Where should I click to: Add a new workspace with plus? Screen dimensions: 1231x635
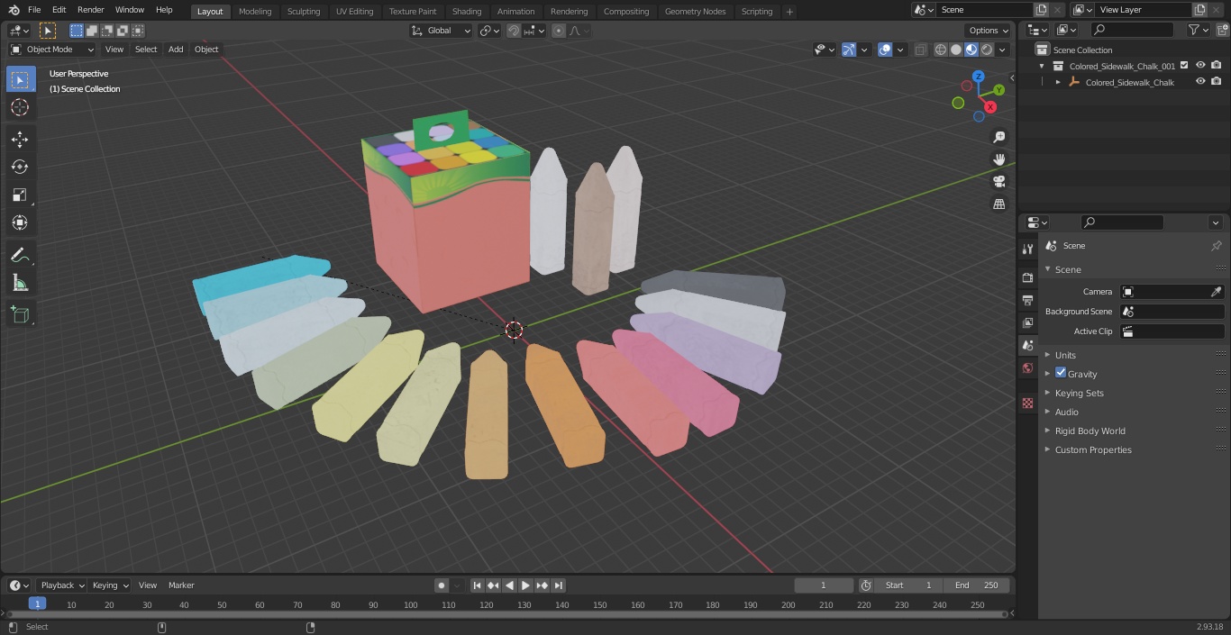tap(789, 12)
